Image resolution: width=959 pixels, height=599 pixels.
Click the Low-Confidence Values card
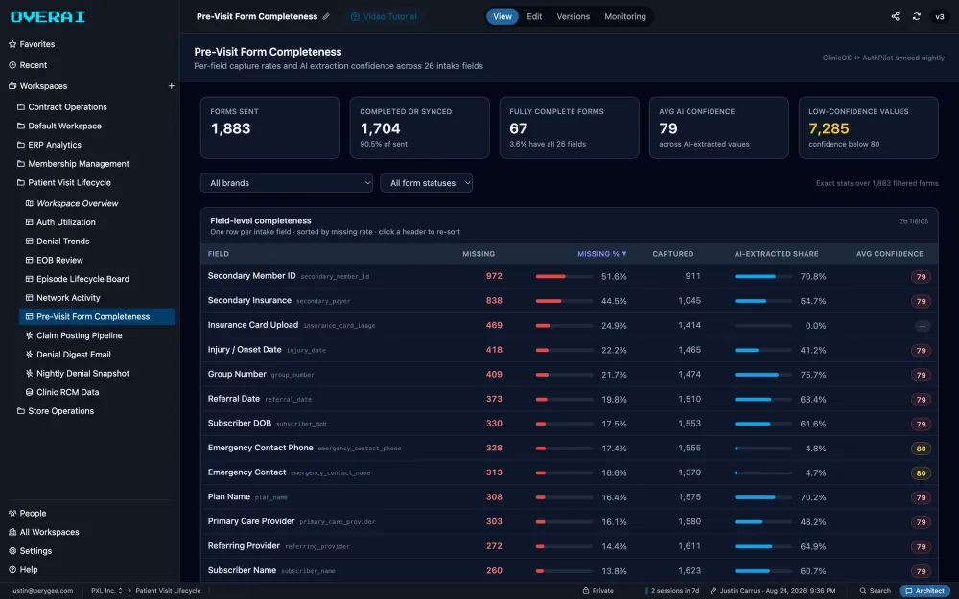869,127
